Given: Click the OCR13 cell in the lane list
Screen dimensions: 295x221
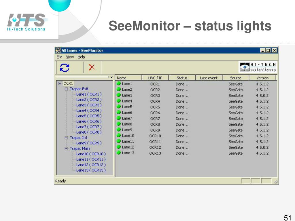Looking at the screenshot, I should (x=155, y=153).
